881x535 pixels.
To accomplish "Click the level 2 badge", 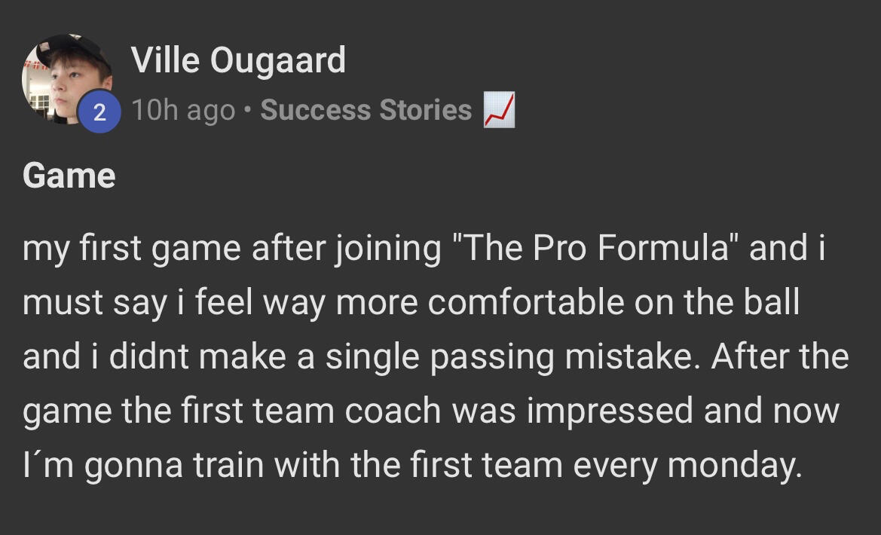I will 99,113.
